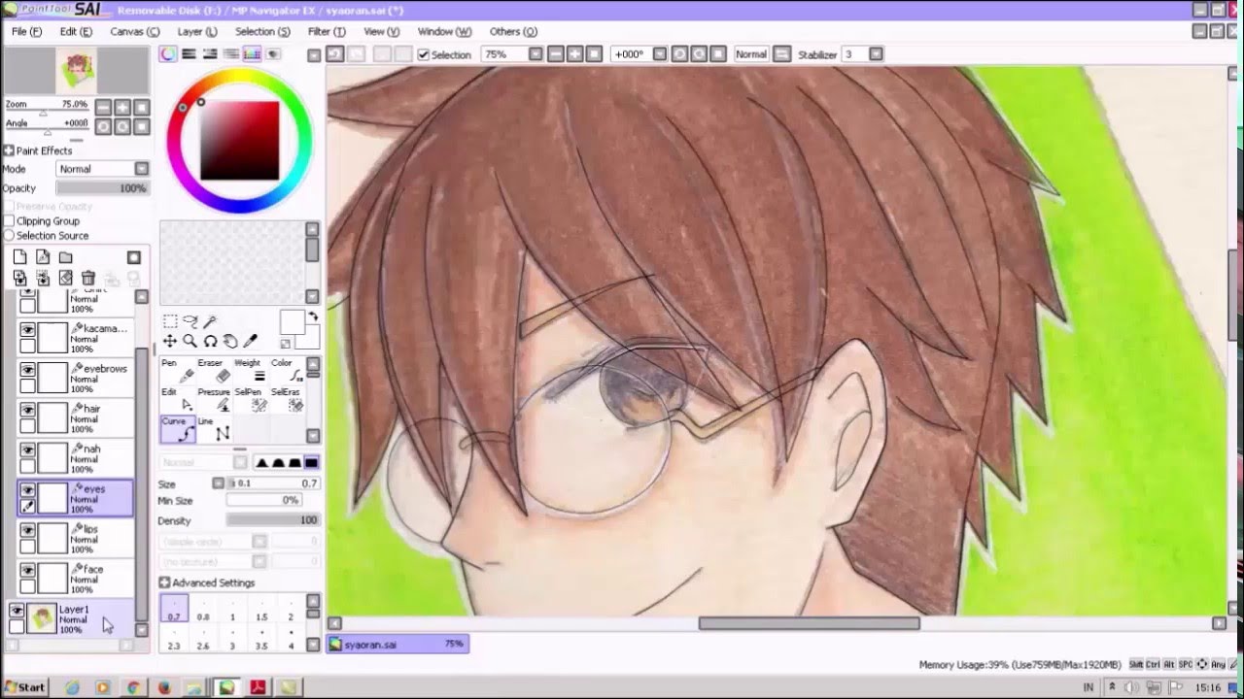Image resolution: width=1244 pixels, height=699 pixels.
Task: Select the Color vector tool
Action: (x=287, y=370)
